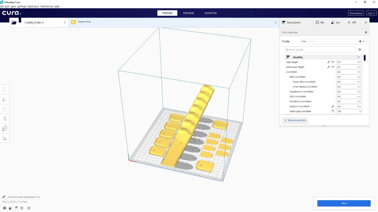Collapse the Quality settings section
The height and width of the screenshot is (212, 378).
point(358,57)
